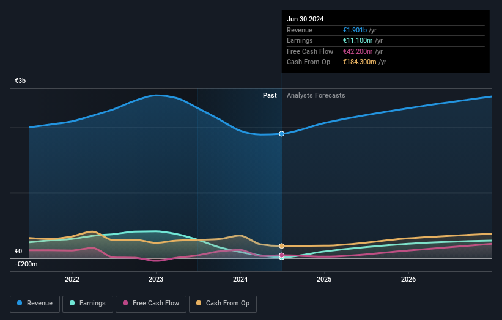Select the Revenue data point marker on chart
The image size is (502, 320).
tap(281, 134)
